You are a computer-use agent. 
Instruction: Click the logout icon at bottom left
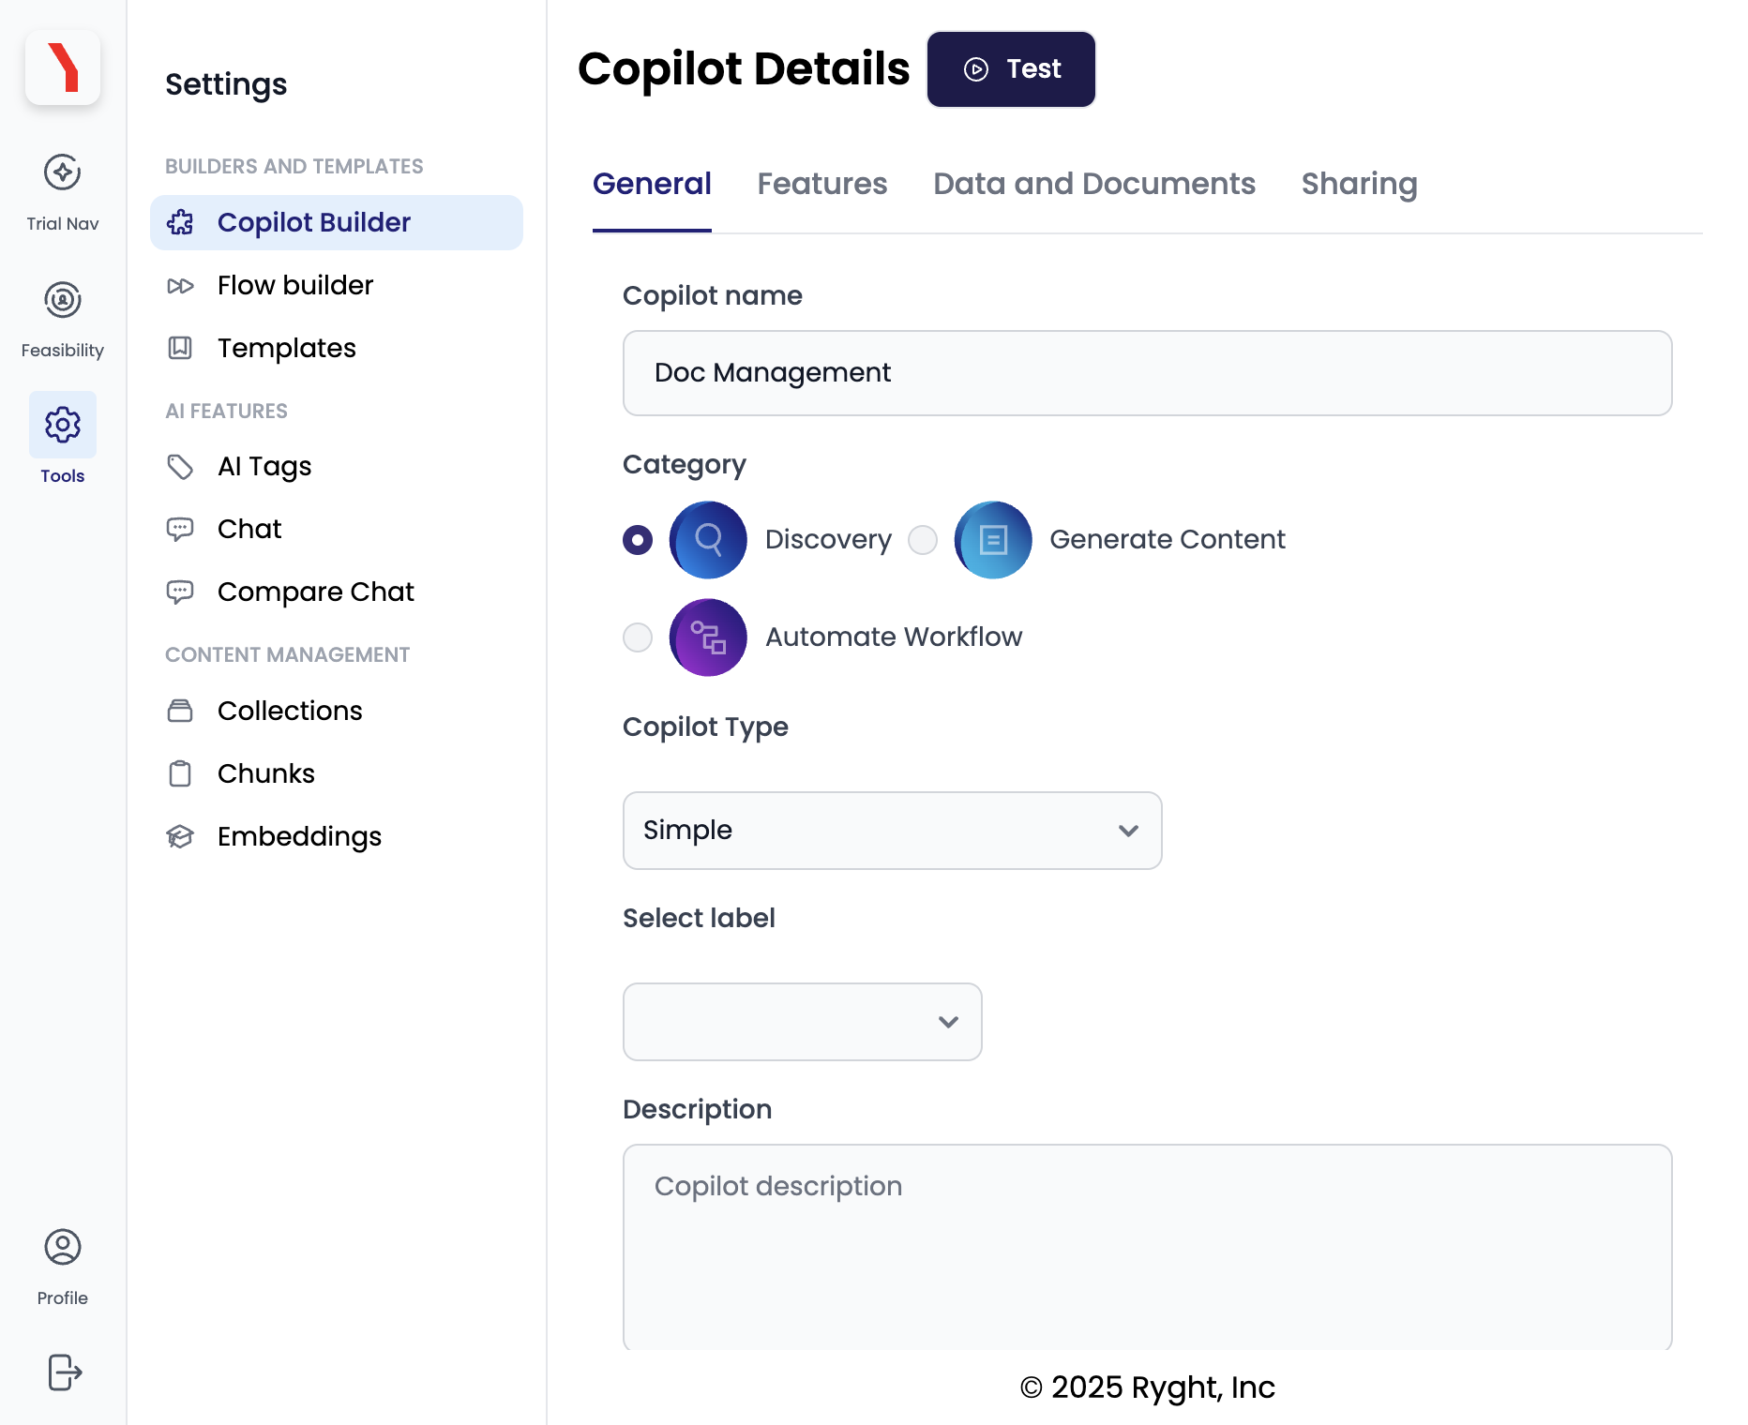point(64,1372)
